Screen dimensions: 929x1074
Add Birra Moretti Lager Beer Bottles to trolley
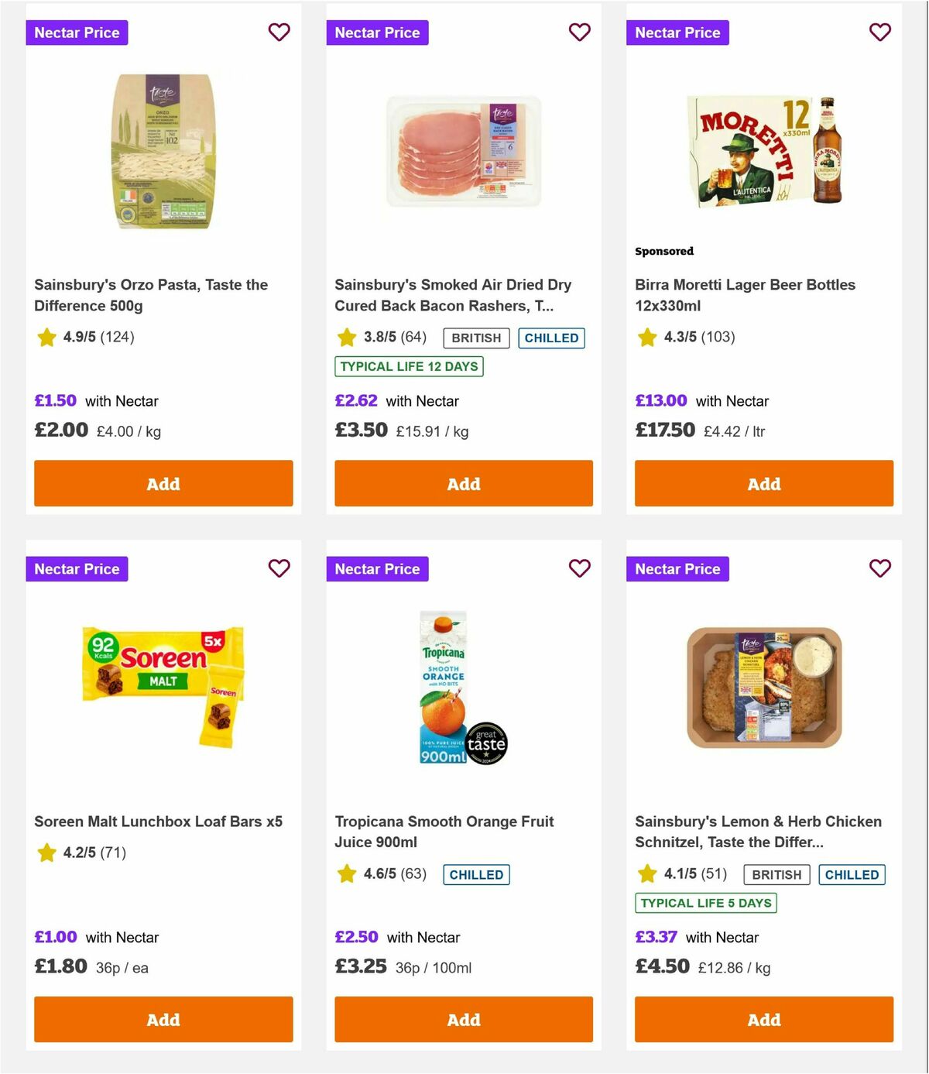763,483
